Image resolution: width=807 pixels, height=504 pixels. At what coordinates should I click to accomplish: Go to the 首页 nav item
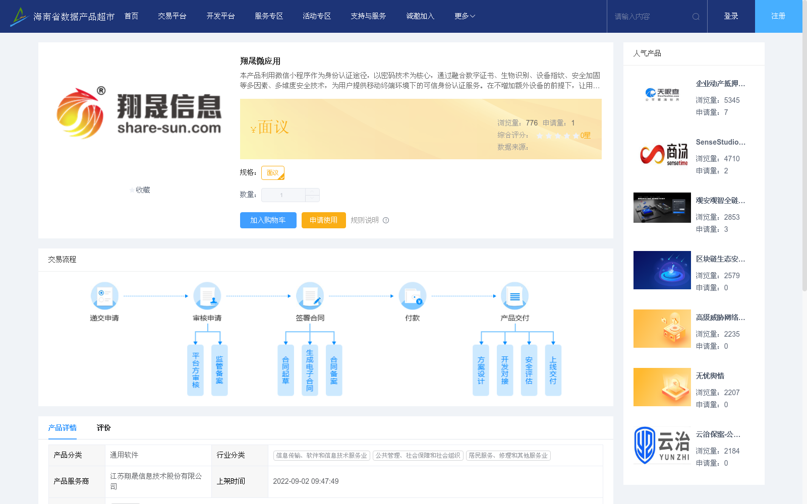pos(132,16)
